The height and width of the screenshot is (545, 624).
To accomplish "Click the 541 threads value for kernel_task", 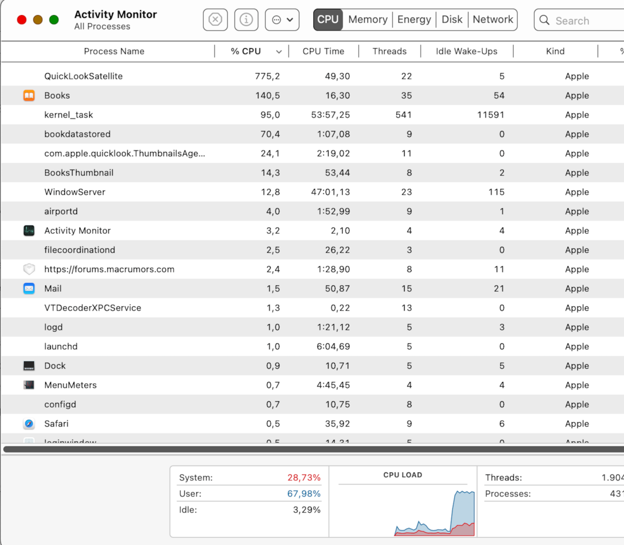I will (404, 115).
